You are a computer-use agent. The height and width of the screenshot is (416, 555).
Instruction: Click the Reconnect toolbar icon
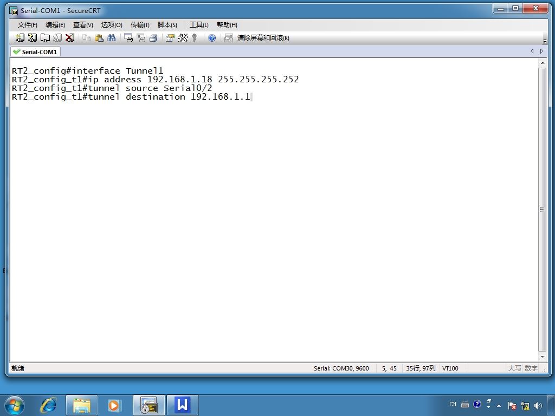tap(57, 38)
